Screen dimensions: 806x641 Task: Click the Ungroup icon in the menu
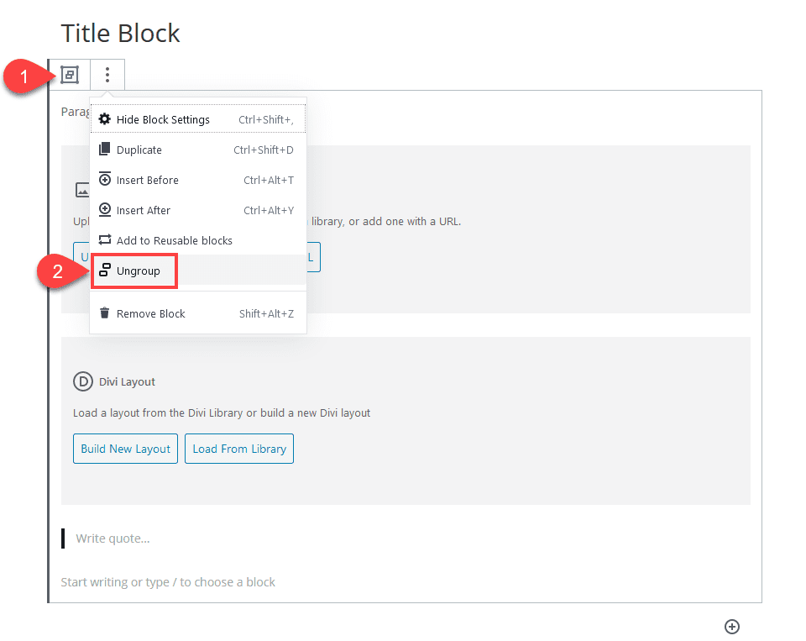tap(104, 271)
